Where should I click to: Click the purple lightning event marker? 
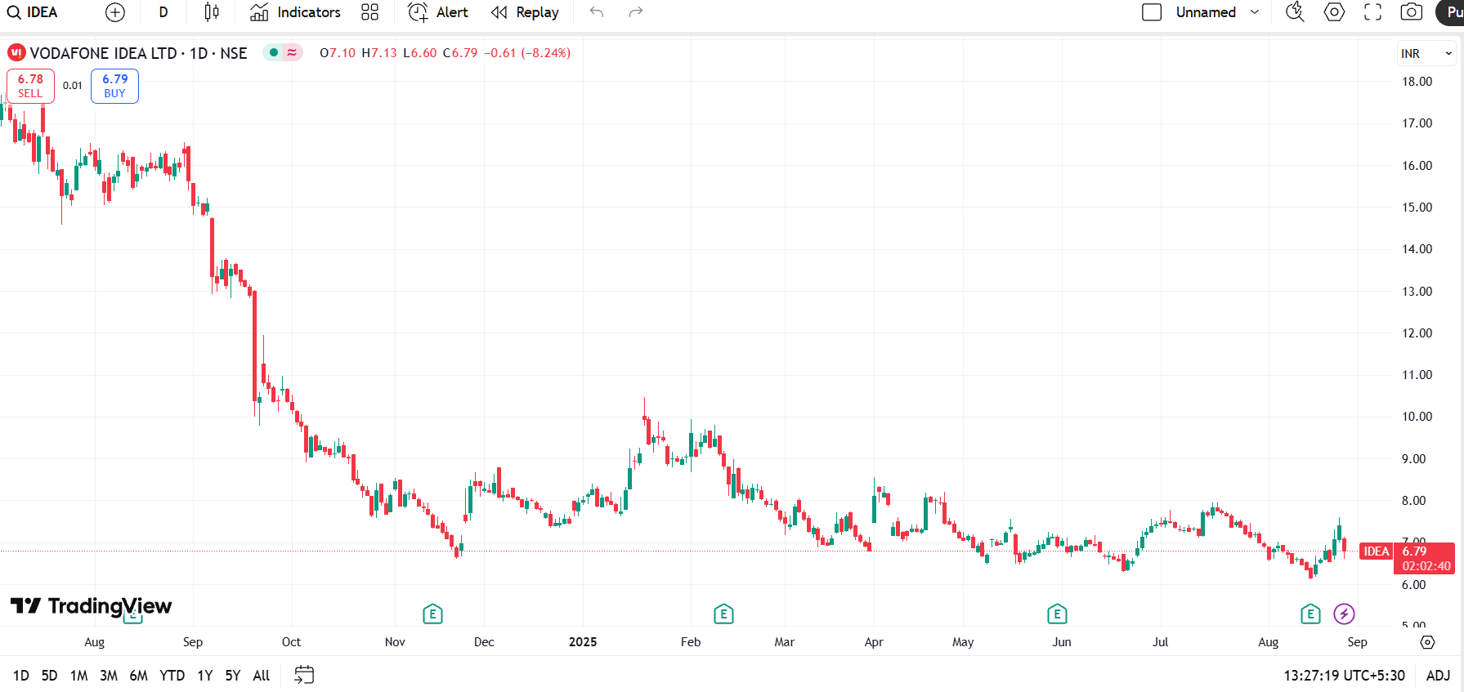click(1344, 614)
